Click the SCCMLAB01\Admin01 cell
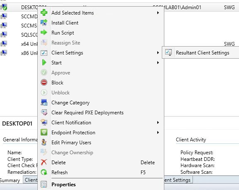The height and width of the screenshot is (190, 239). (177, 7)
